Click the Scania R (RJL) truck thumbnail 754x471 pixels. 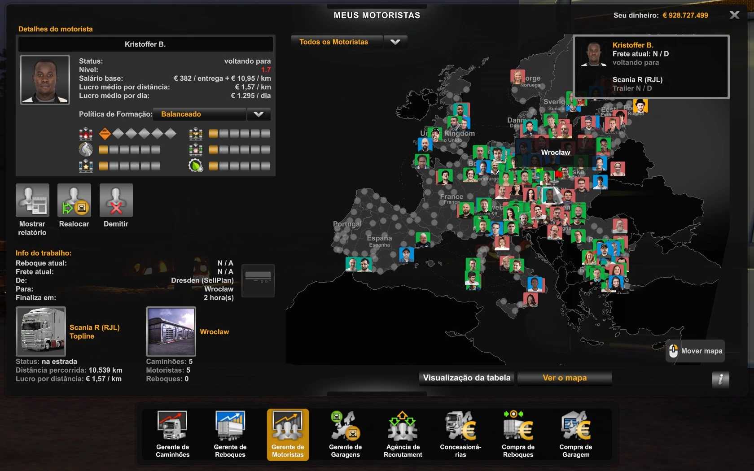[41, 331]
